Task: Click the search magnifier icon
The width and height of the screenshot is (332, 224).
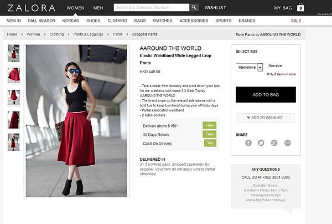Action: coord(194,7)
